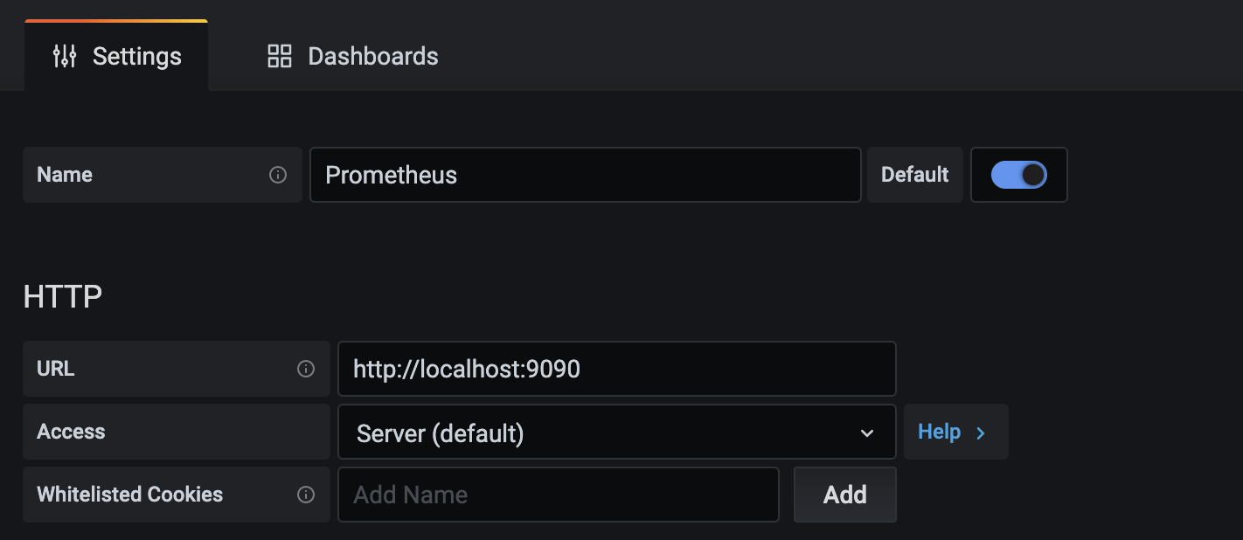Toggle the Default data source switch

pyautogui.click(x=1018, y=175)
